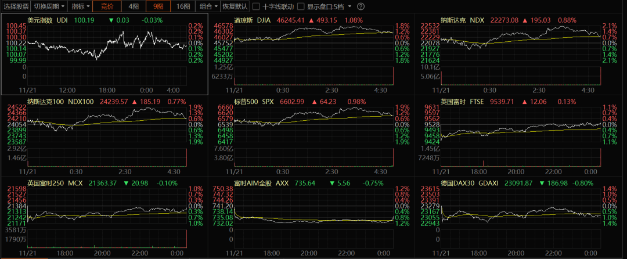Click the NDX price 22273.08
The height and width of the screenshot is (259, 627).
point(506,20)
